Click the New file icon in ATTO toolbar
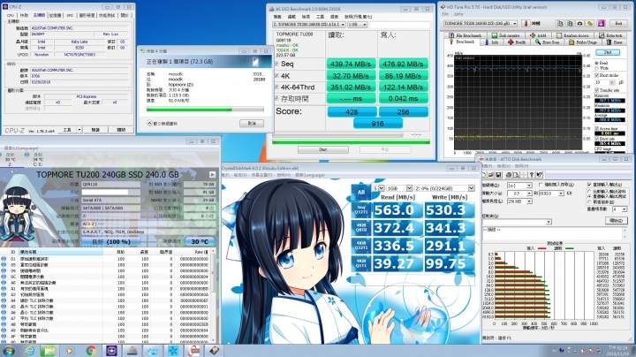 (x=484, y=175)
